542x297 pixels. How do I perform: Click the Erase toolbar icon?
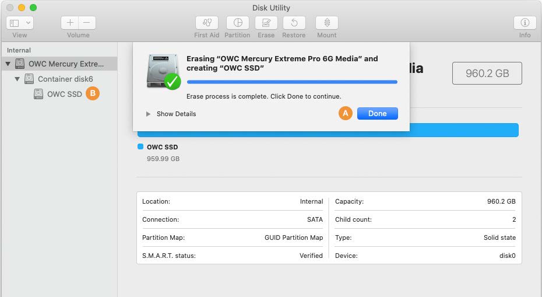266,23
